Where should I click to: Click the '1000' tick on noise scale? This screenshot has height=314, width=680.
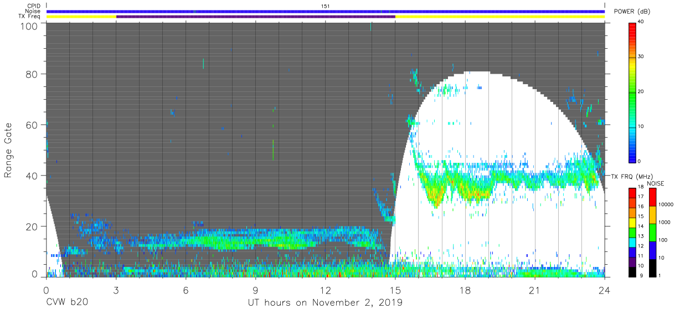(x=664, y=222)
